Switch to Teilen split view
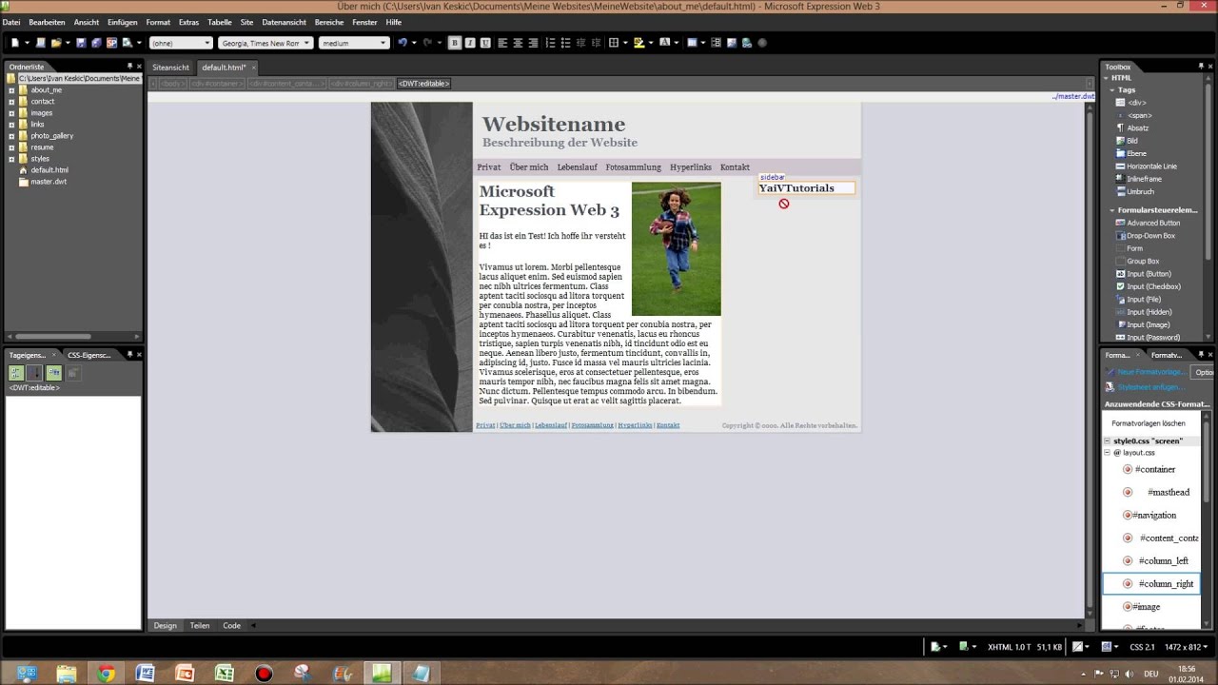Screen dimensions: 1218x685 click(x=200, y=626)
